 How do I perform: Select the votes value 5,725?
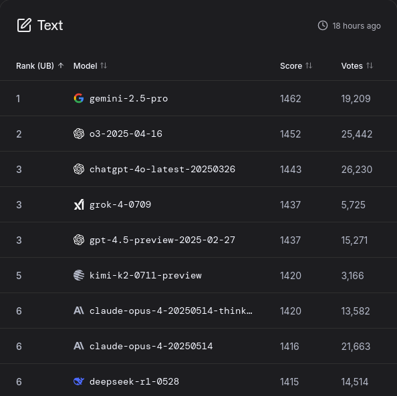tap(353, 205)
